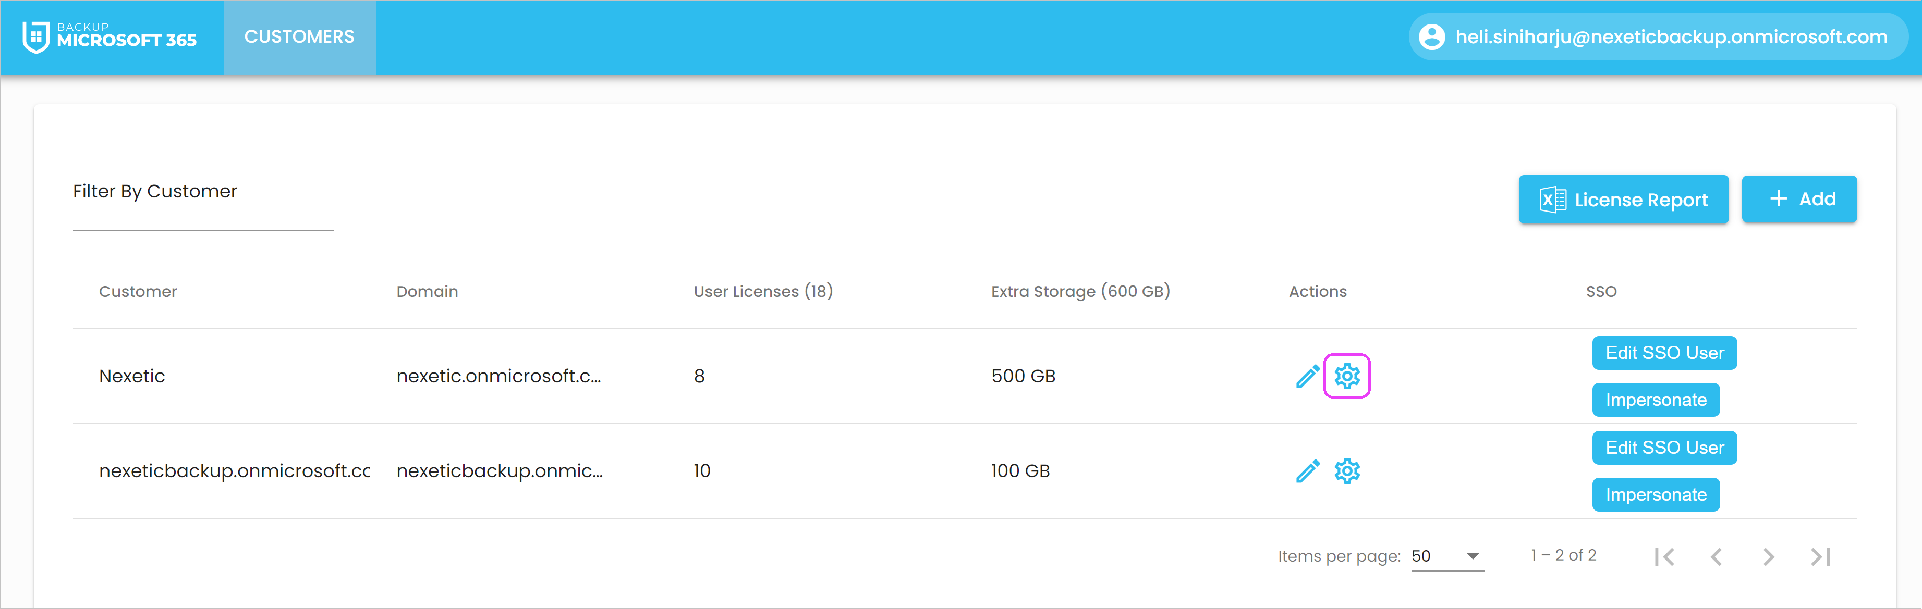Click the Add customer button
The width and height of the screenshot is (1922, 609).
[1799, 199]
